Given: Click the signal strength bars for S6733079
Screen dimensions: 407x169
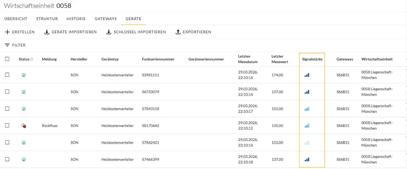Looking at the screenshot, I should (x=307, y=92).
